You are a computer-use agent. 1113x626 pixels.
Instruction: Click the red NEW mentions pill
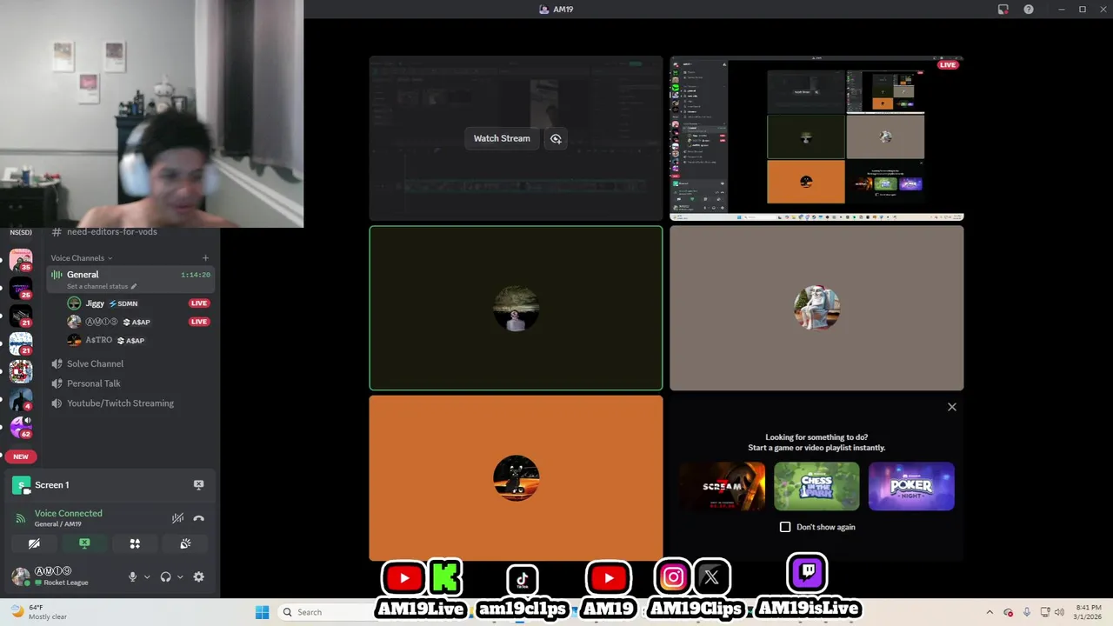pos(21,456)
